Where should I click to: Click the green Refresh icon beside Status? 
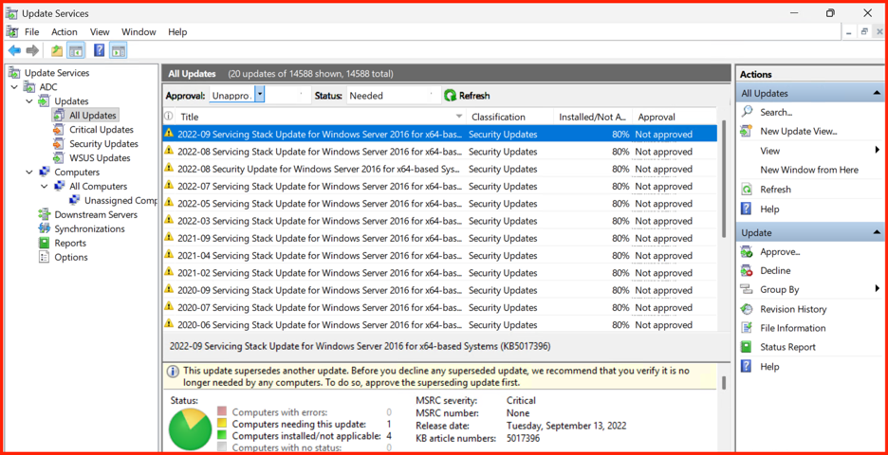pyautogui.click(x=450, y=96)
